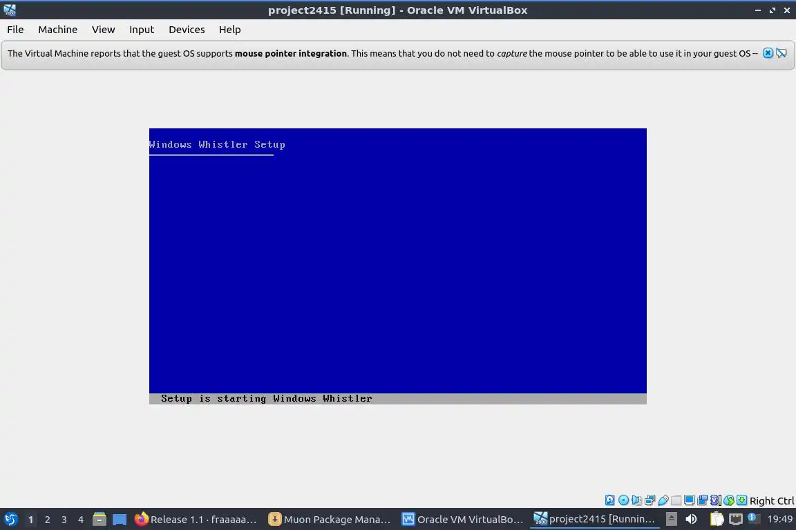Click the update notifier tray icon
The width and height of the screenshot is (796, 530).
click(x=754, y=518)
